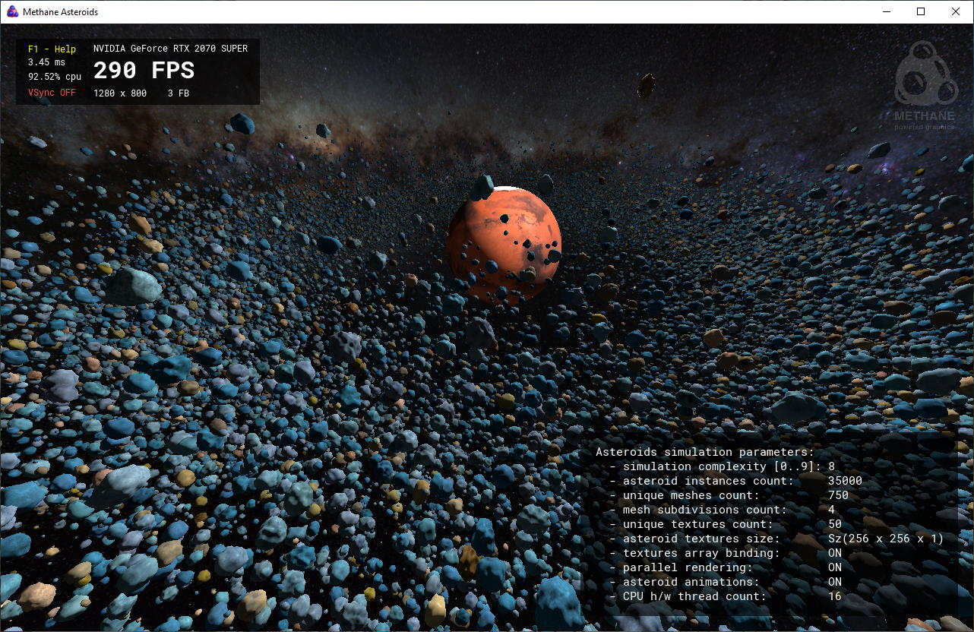Image resolution: width=974 pixels, height=632 pixels.
Task: Minimize the Methane Asteroids window
Action: click(x=886, y=11)
